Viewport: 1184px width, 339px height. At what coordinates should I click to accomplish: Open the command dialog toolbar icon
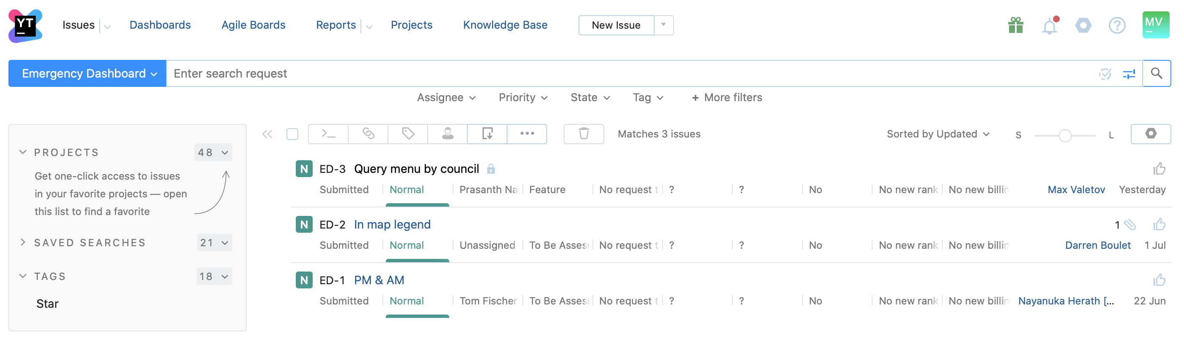(x=328, y=134)
